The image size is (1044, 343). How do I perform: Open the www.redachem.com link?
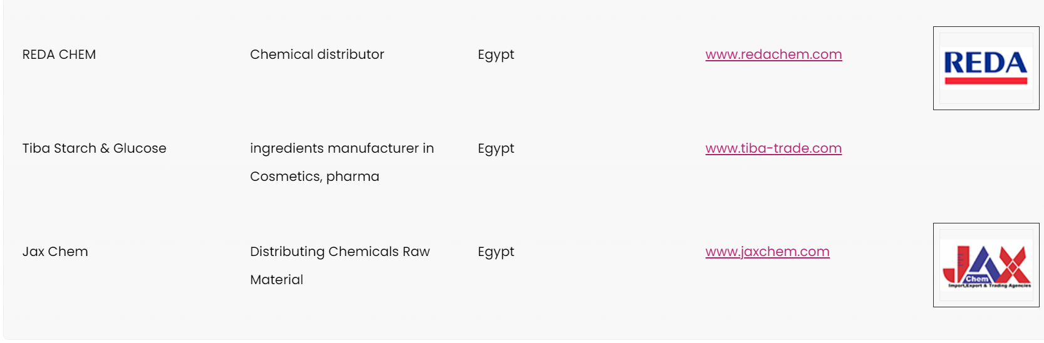(773, 54)
